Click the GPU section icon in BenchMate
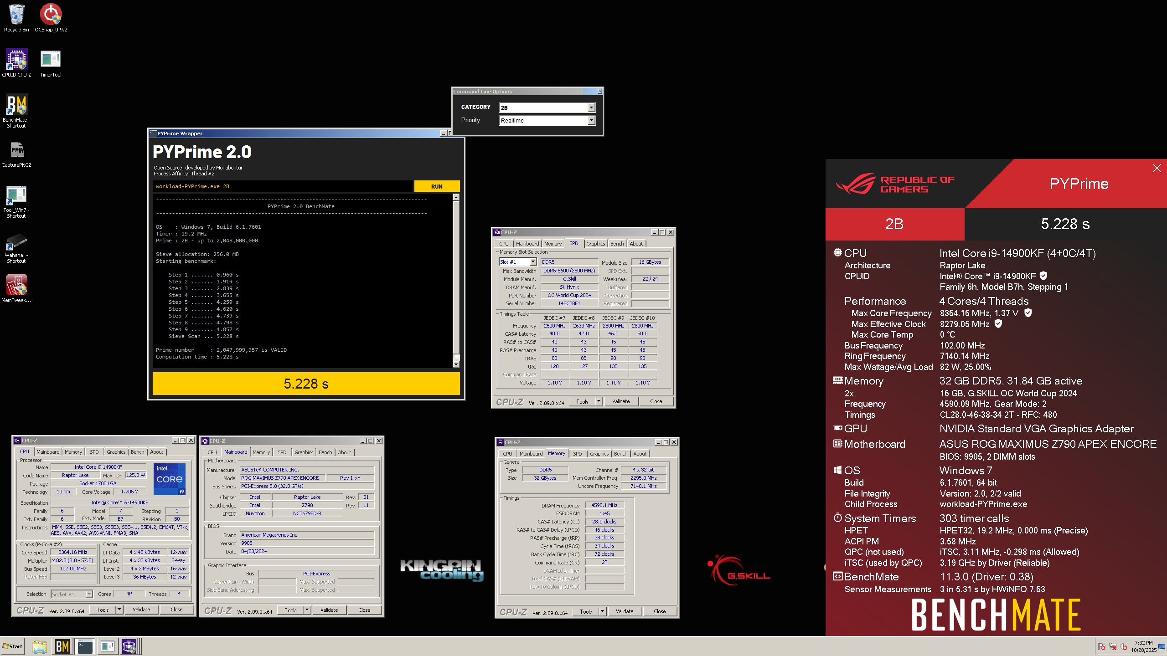The width and height of the screenshot is (1167, 656). 837,428
